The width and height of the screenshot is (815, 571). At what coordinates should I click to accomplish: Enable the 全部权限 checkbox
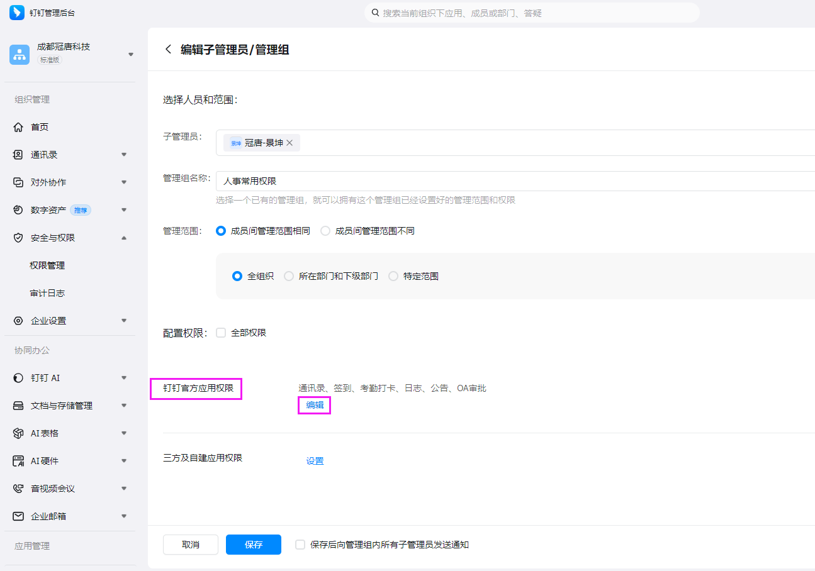click(221, 333)
